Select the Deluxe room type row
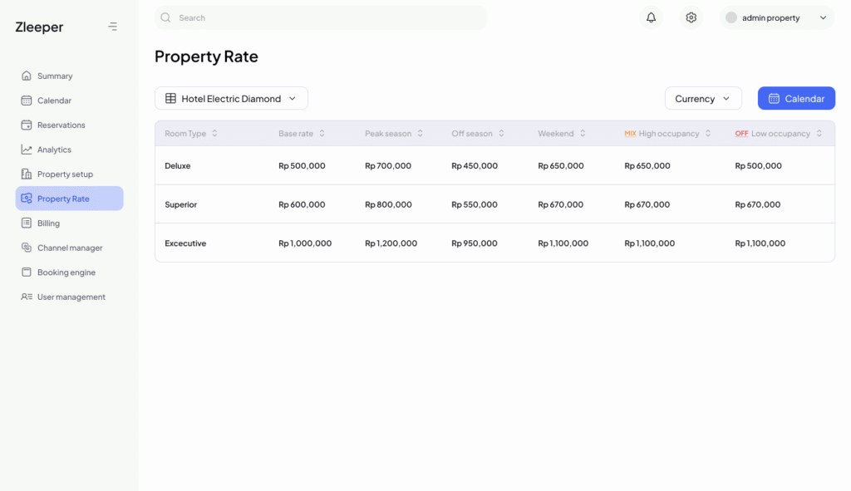 pyautogui.click(x=178, y=166)
